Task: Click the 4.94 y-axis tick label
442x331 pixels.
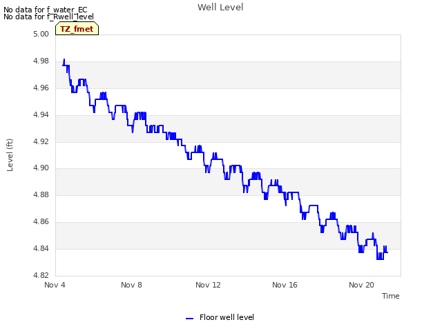Action: [41, 114]
